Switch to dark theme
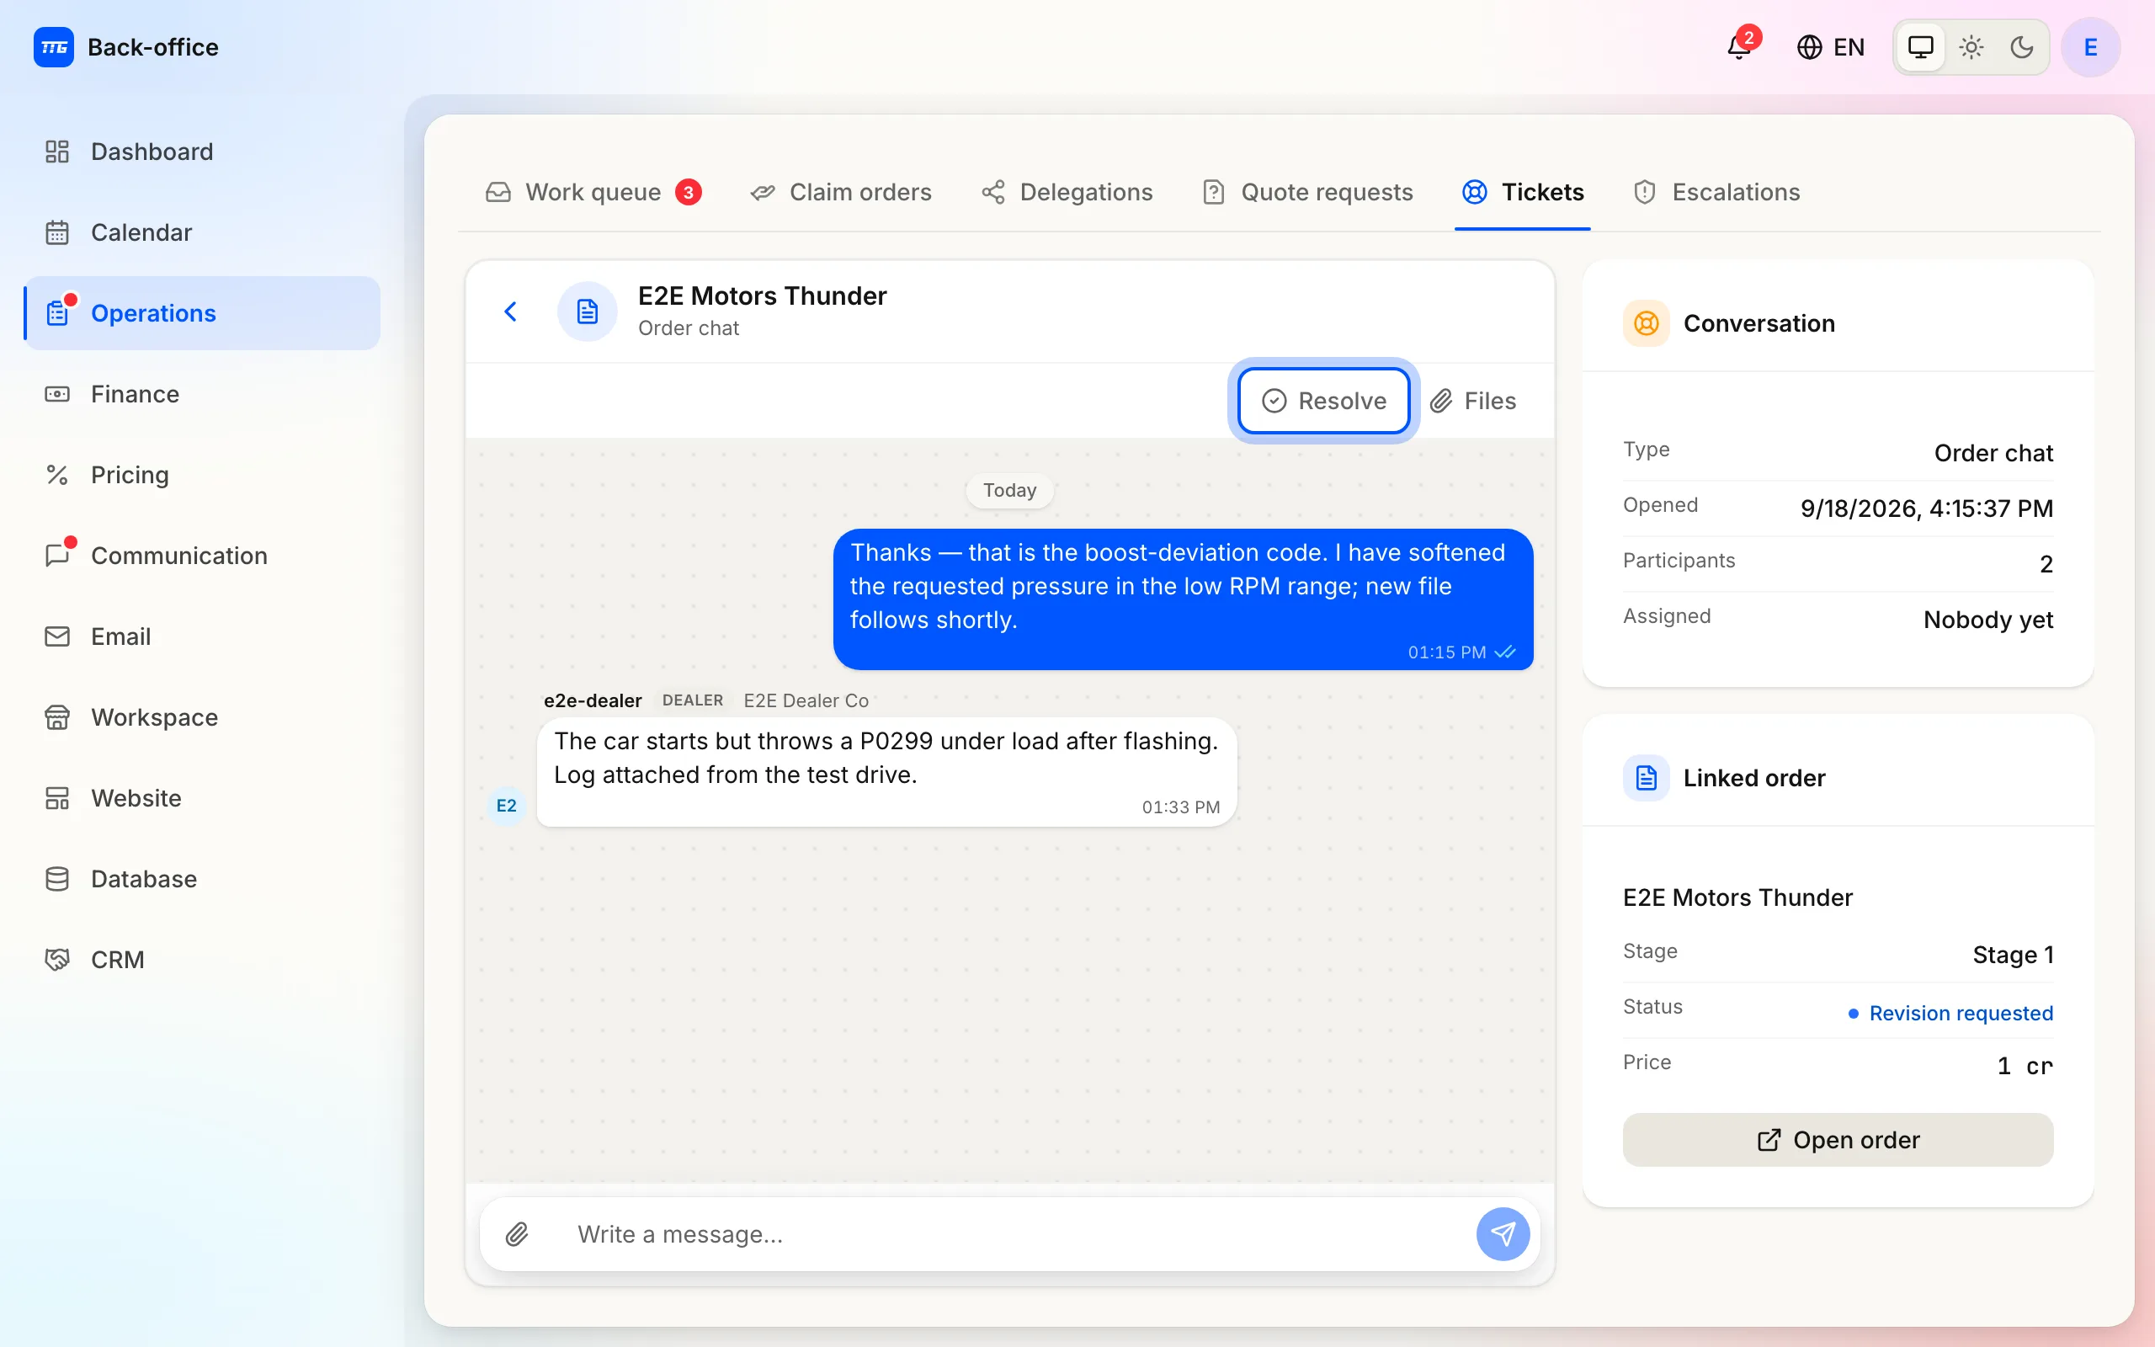The width and height of the screenshot is (2155, 1347). click(2022, 47)
